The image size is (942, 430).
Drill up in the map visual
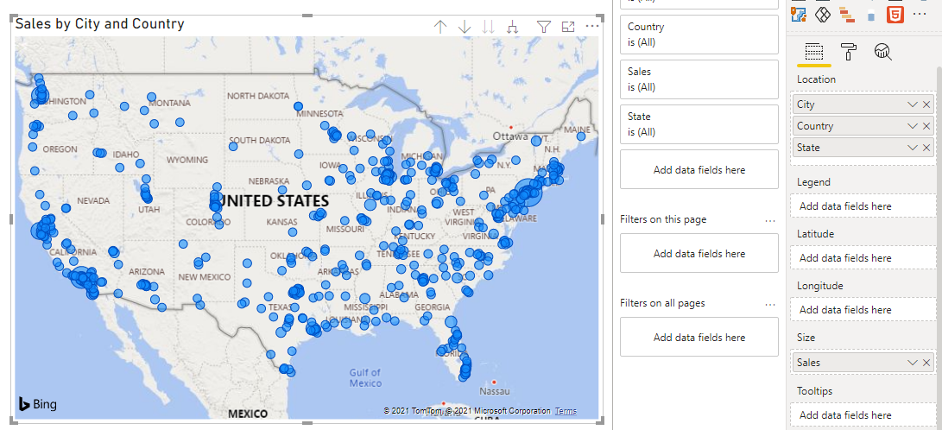440,27
